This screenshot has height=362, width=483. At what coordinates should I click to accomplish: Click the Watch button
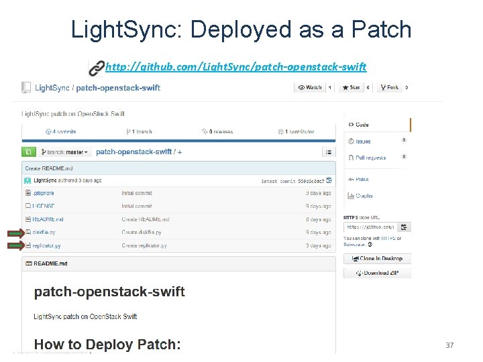310,87
